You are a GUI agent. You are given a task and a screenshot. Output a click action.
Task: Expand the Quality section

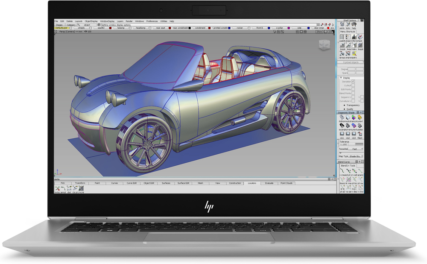[x=345, y=109]
